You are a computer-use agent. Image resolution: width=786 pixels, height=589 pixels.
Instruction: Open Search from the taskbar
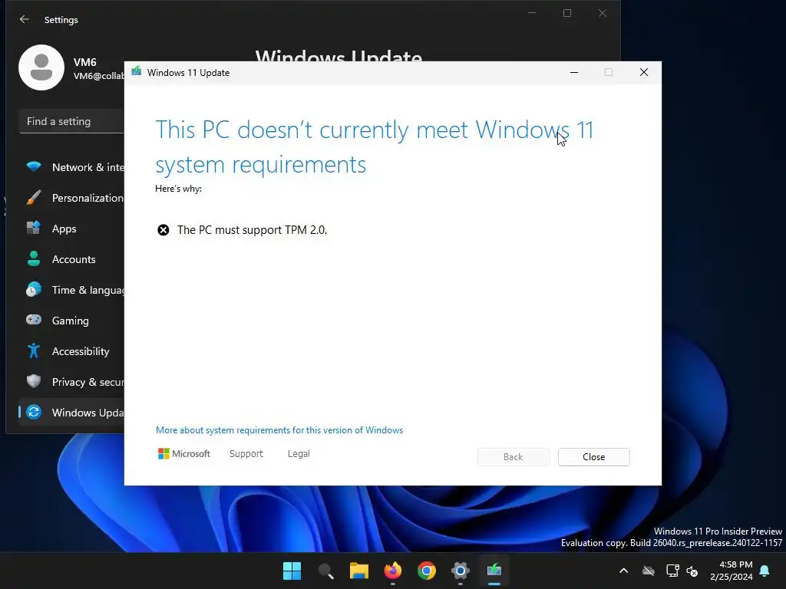(325, 571)
